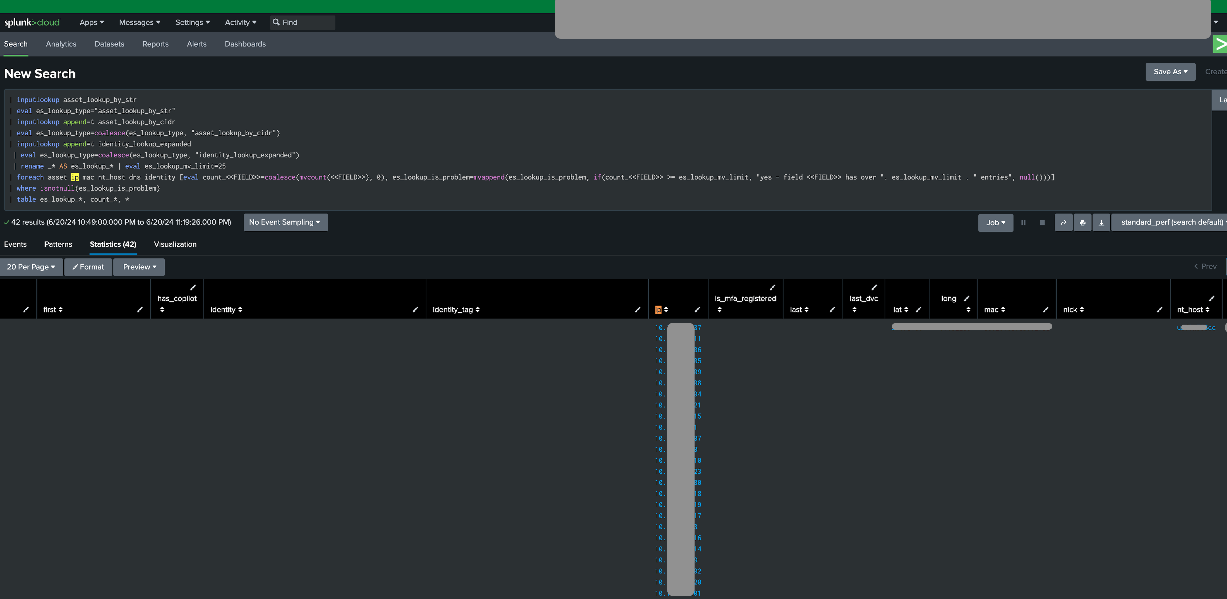Click the pencil icon on identity column
The height and width of the screenshot is (599, 1227).
[x=415, y=310]
